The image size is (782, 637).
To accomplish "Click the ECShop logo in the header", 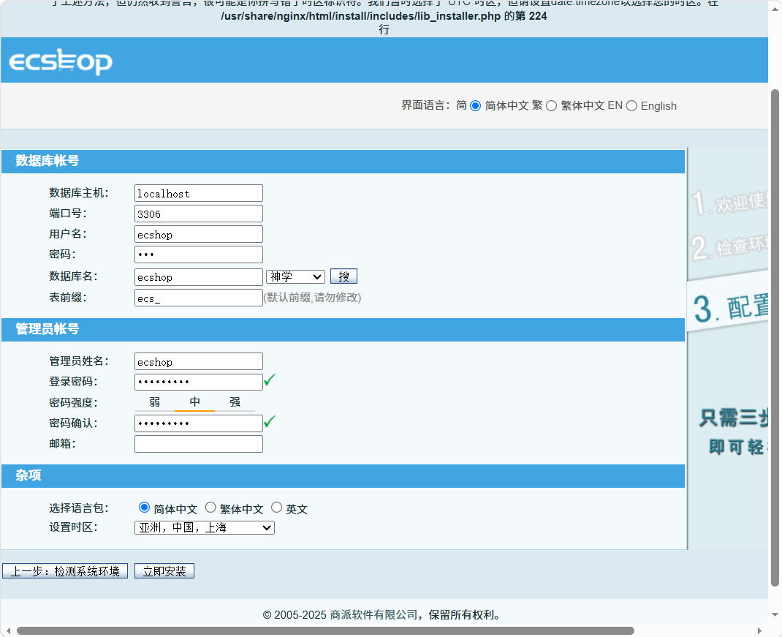I will (x=61, y=61).
